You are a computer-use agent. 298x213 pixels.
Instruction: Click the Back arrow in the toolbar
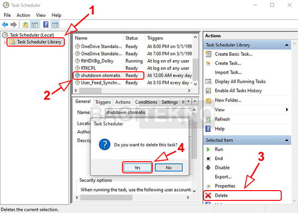(5, 24)
